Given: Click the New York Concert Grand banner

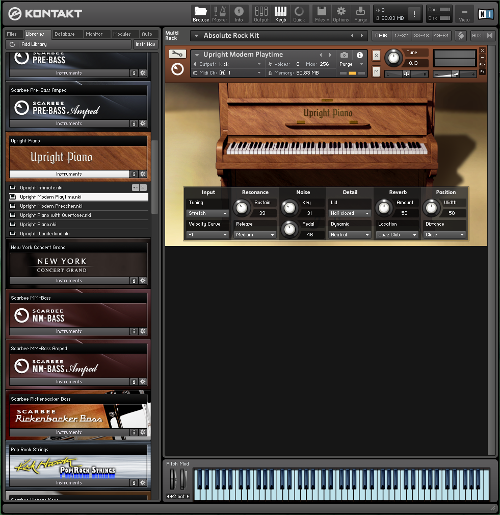Looking at the screenshot, I should point(78,265).
